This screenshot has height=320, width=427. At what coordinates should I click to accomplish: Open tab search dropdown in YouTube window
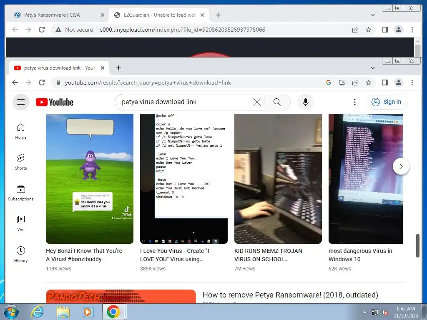(373, 68)
